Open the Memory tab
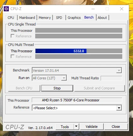The width and height of the screenshot is (133, 136). tap(45, 18)
